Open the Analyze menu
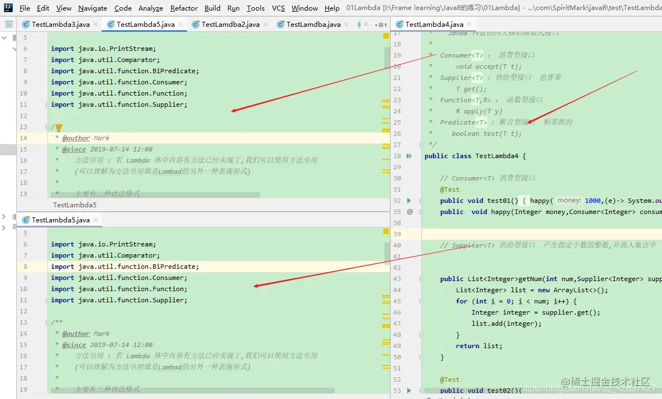 151,8
